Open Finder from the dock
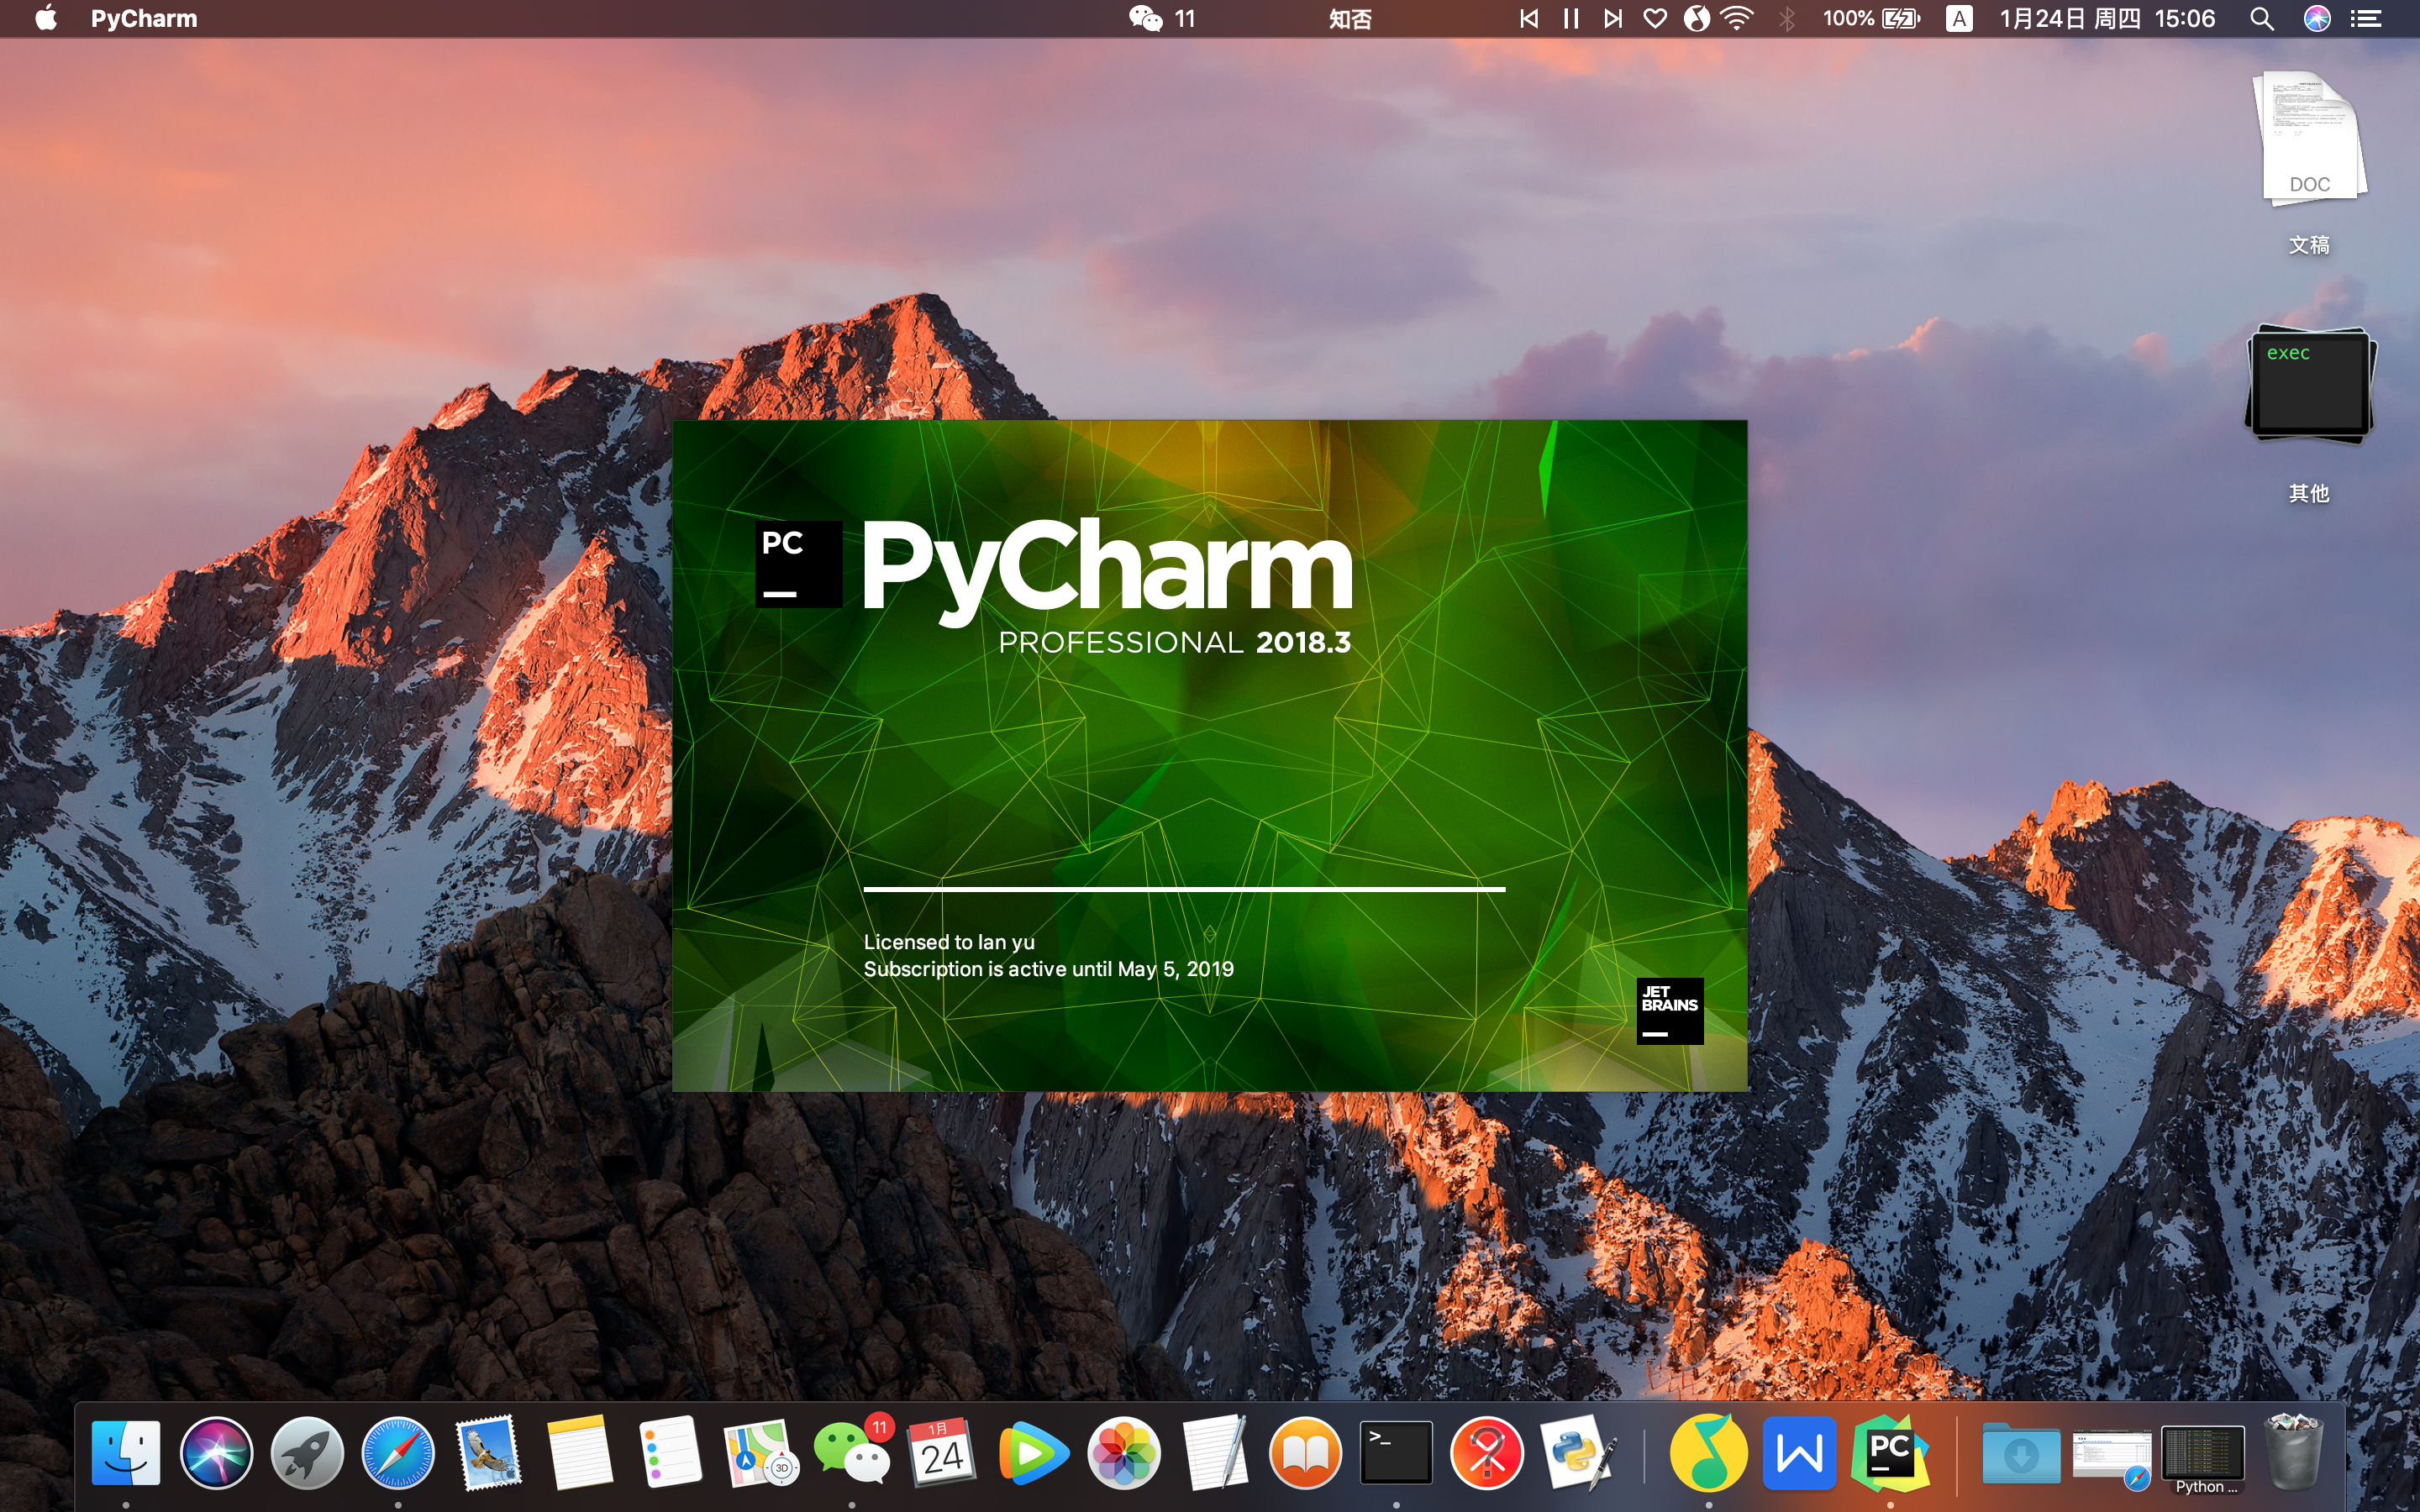 coord(126,1453)
